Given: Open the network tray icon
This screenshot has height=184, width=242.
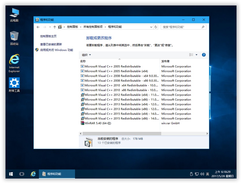Looking at the screenshot, I should [x=197, y=174].
